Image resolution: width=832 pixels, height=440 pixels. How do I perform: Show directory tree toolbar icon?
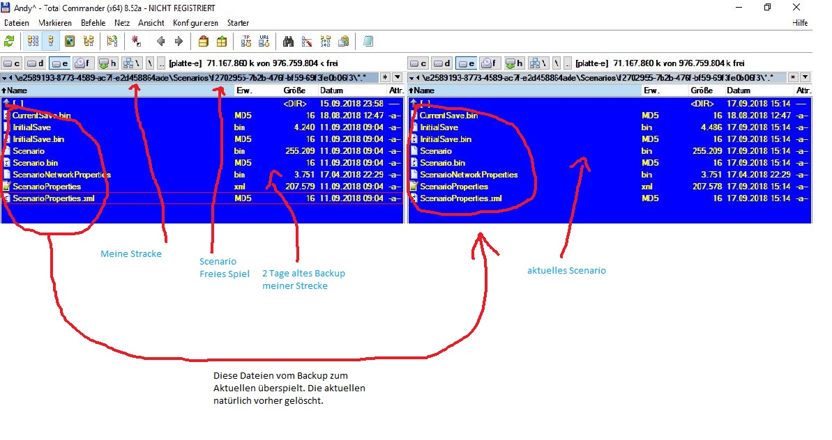click(89, 41)
